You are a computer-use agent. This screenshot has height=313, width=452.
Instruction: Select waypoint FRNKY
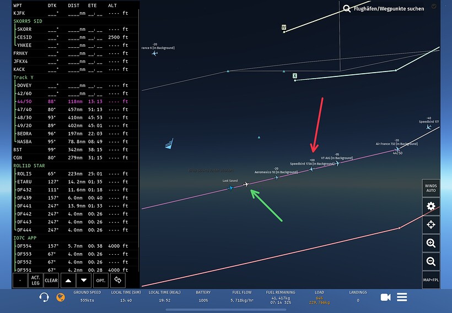[x=76, y=53]
